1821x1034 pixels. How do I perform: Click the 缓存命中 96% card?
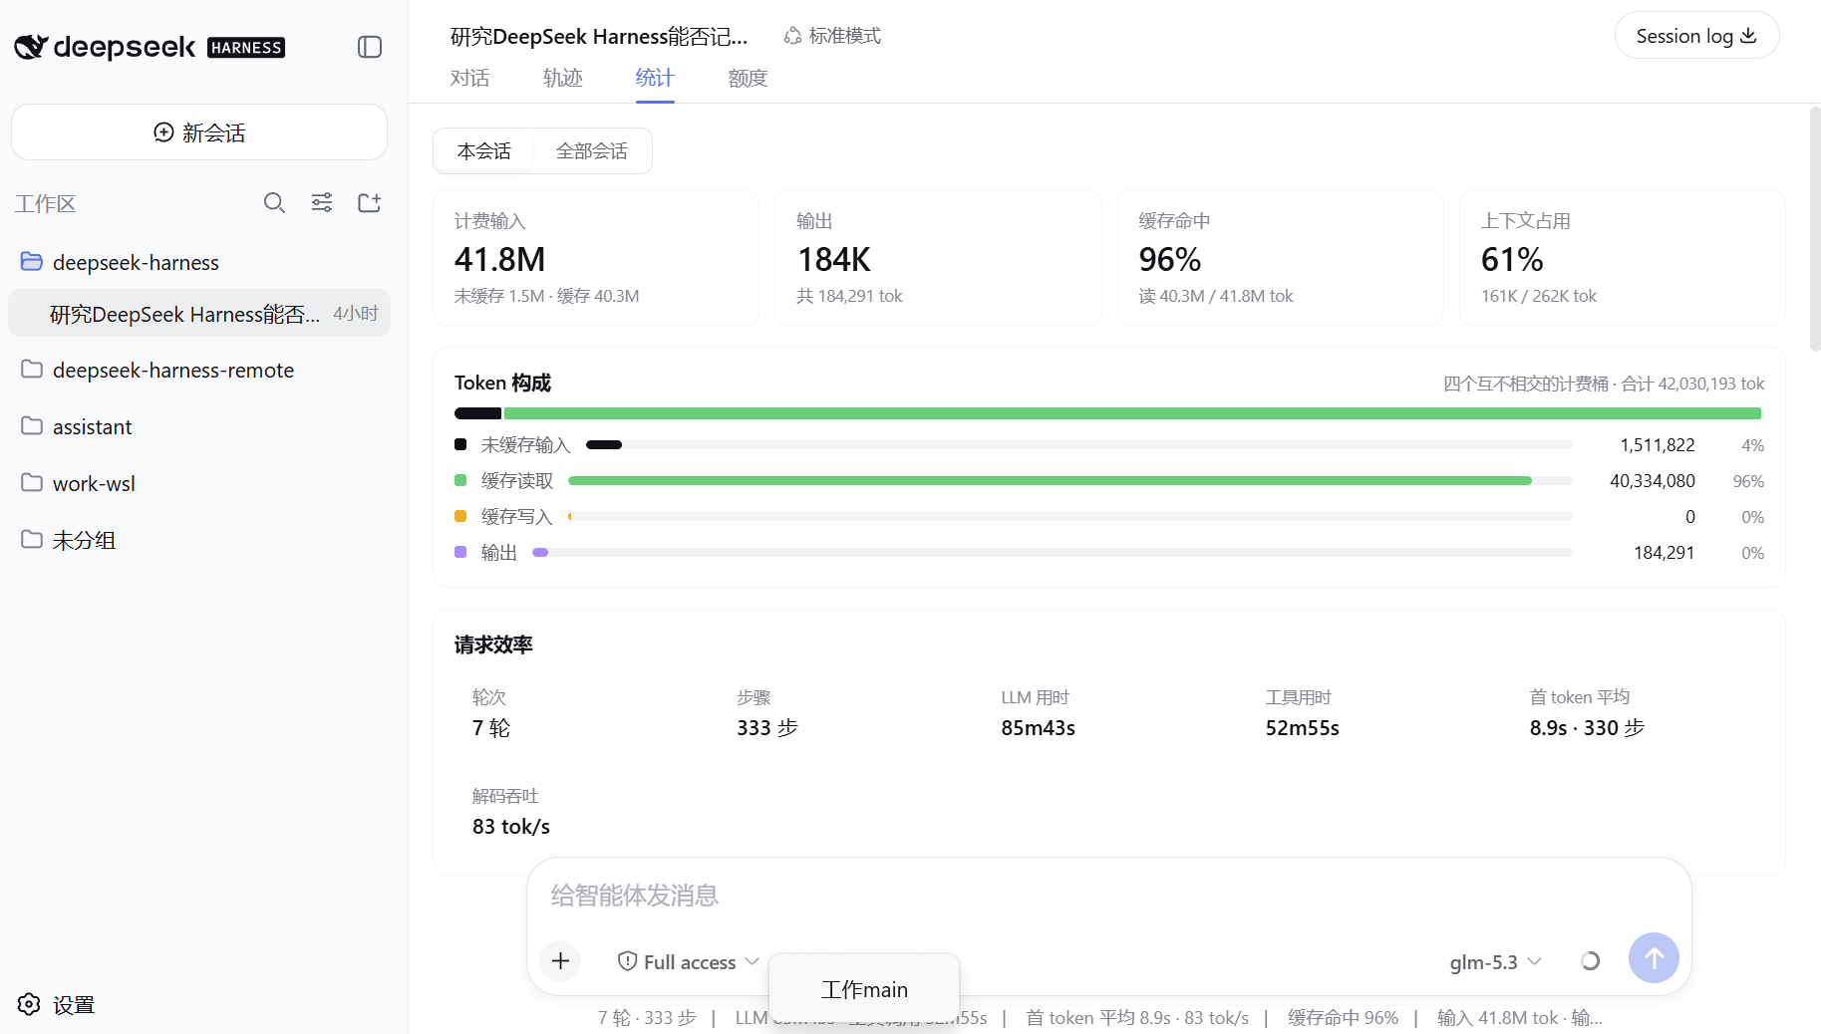pyautogui.click(x=1280, y=257)
